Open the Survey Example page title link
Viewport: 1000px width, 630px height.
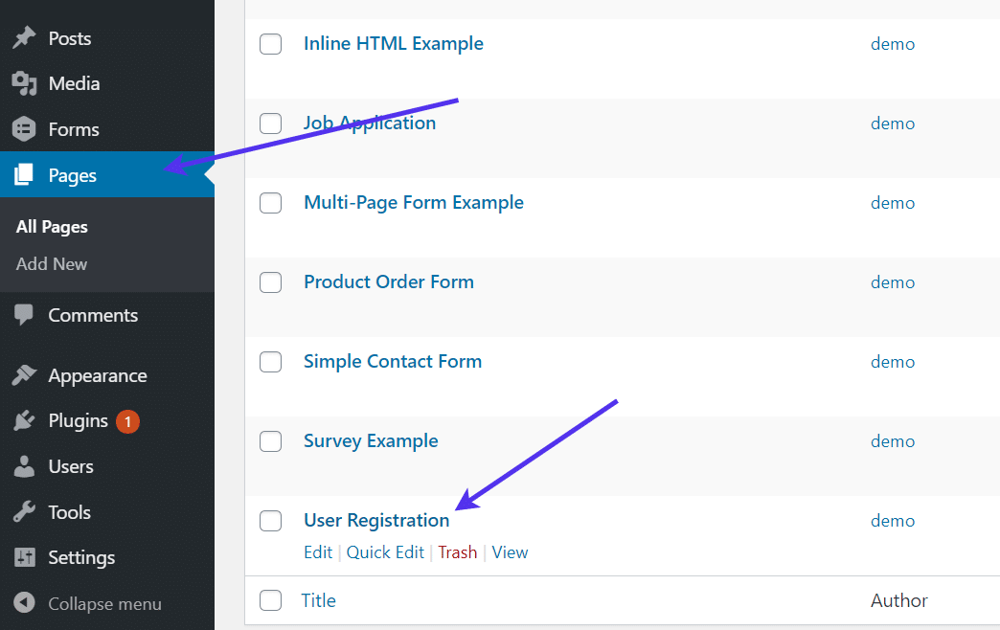tap(371, 441)
